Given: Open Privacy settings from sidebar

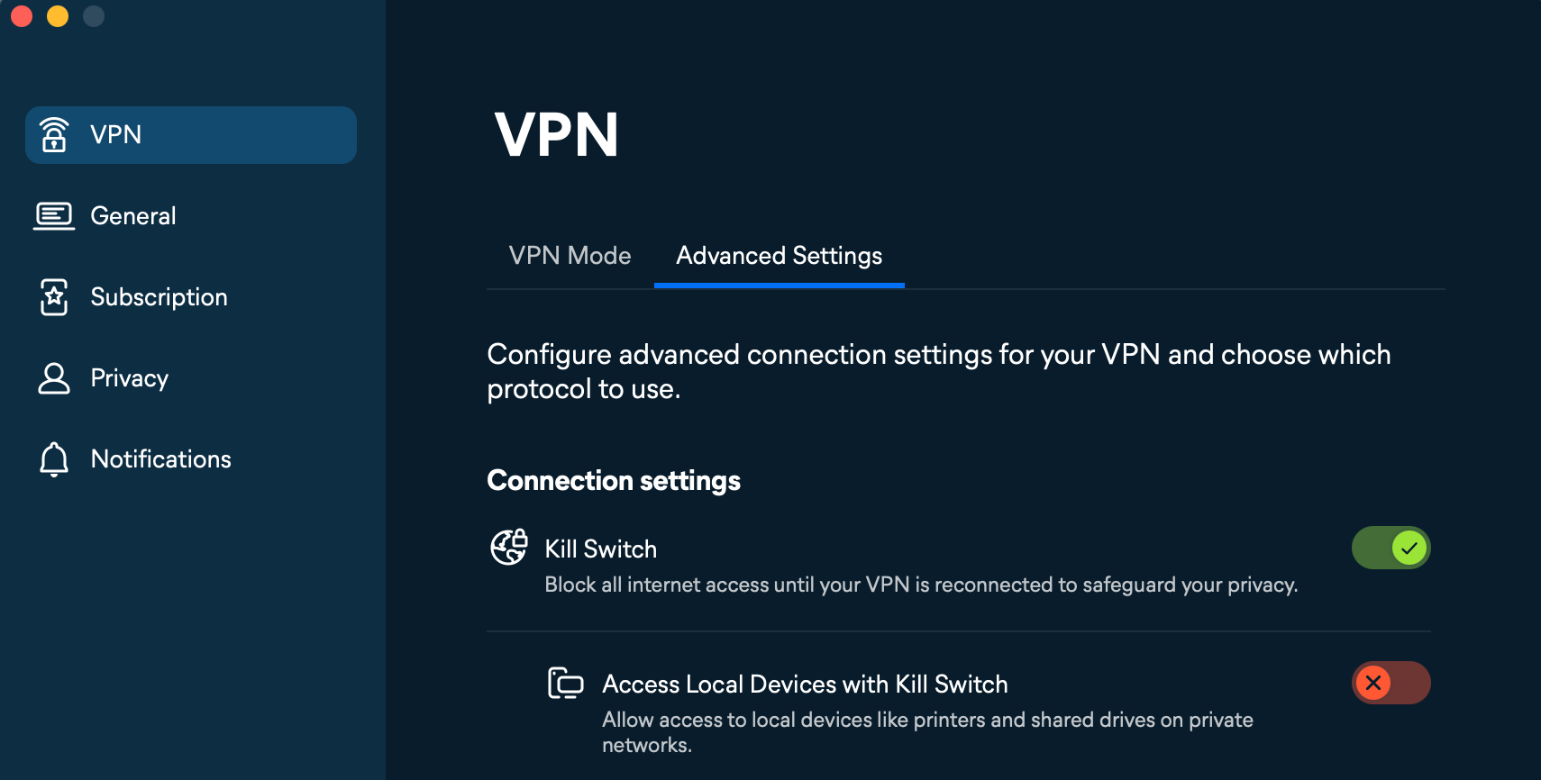Looking at the screenshot, I should pyautogui.click(x=129, y=378).
